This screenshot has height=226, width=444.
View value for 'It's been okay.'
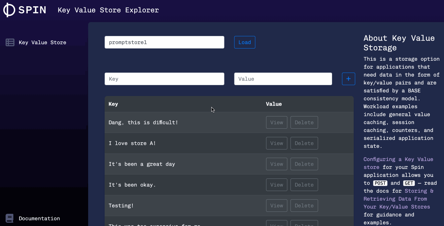click(277, 185)
